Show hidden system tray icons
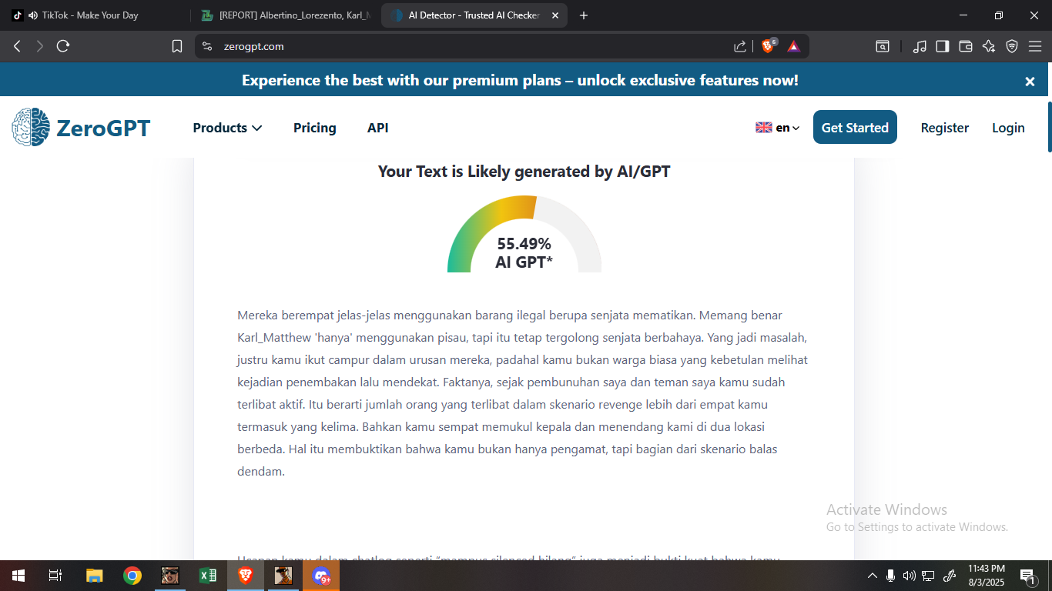Screen dimensions: 1052x591 873,576
